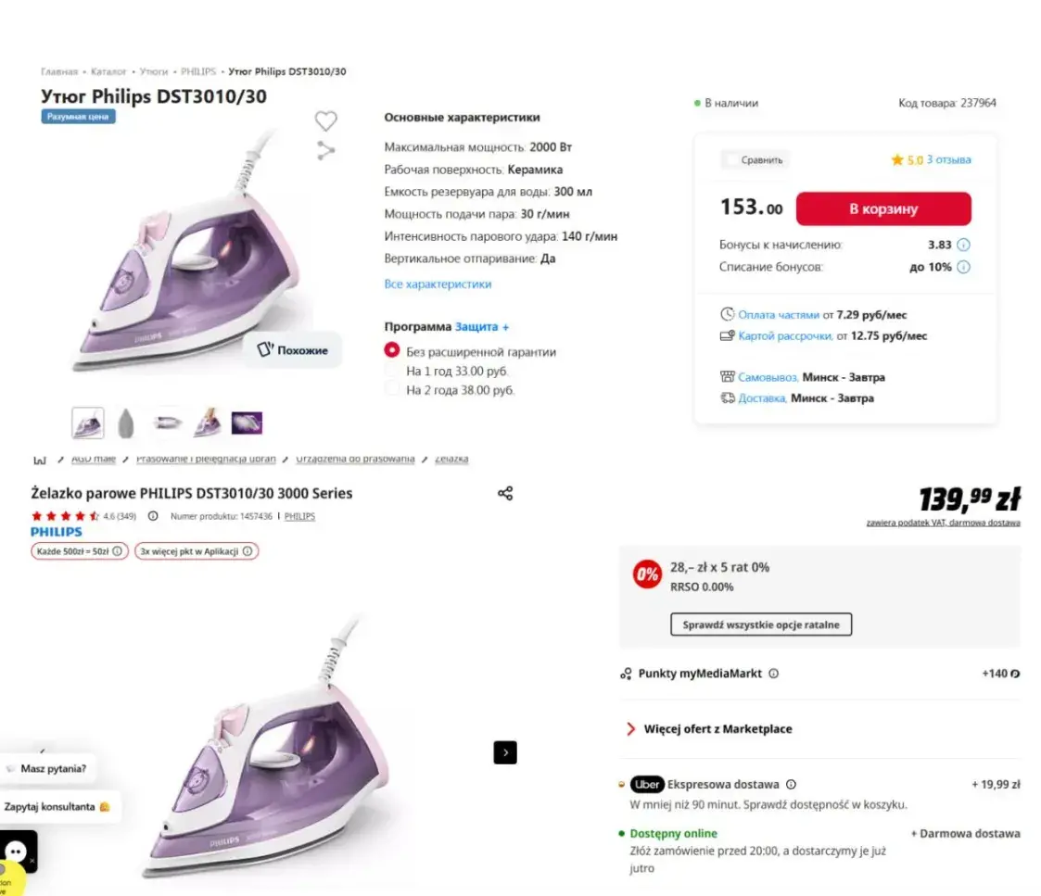Screen dimensions: 1041x896
Task: Open Каталог breadcrumb item
Action: (108, 71)
